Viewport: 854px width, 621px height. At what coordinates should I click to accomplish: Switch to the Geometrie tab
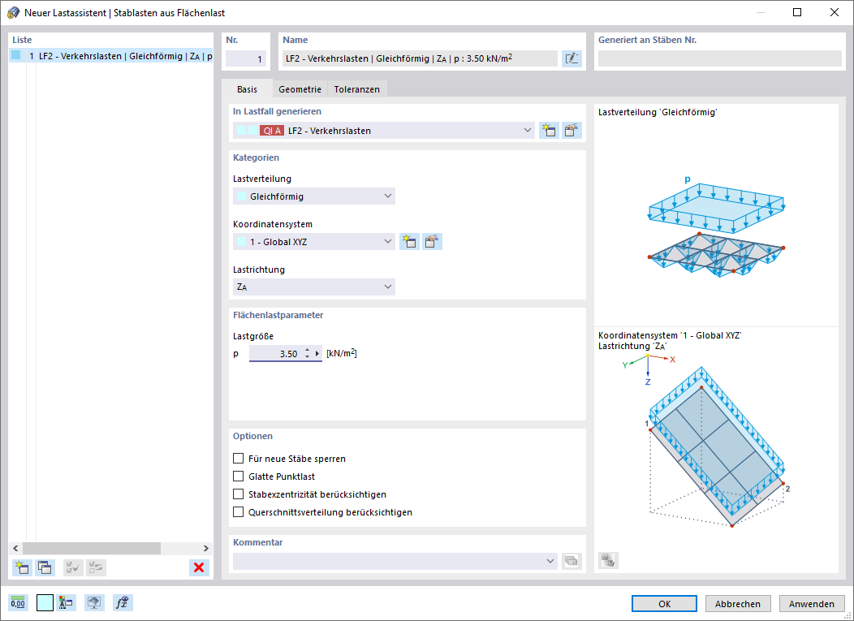click(x=300, y=89)
